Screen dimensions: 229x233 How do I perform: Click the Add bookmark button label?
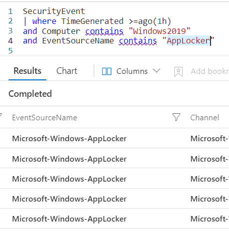[x=210, y=71]
